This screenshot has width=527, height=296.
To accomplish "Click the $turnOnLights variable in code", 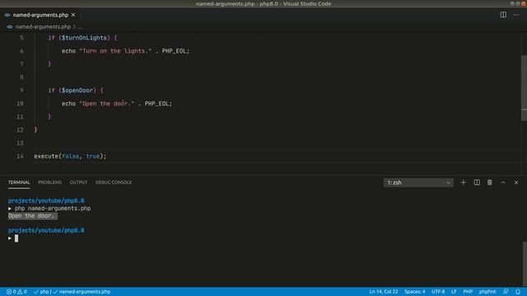I will pyautogui.click(x=84, y=38).
